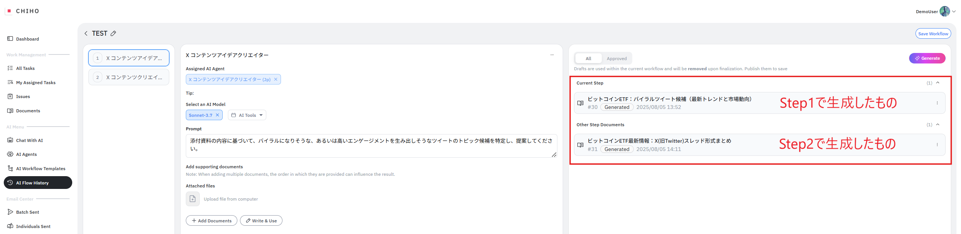Click the Generate button
961x234 pixels.
tap(927, 58)
